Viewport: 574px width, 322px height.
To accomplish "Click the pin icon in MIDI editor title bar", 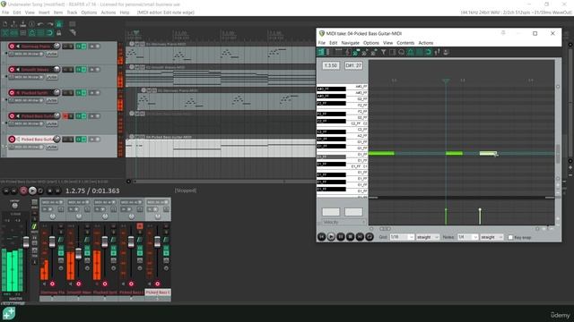I will click(x=503, y=33).
